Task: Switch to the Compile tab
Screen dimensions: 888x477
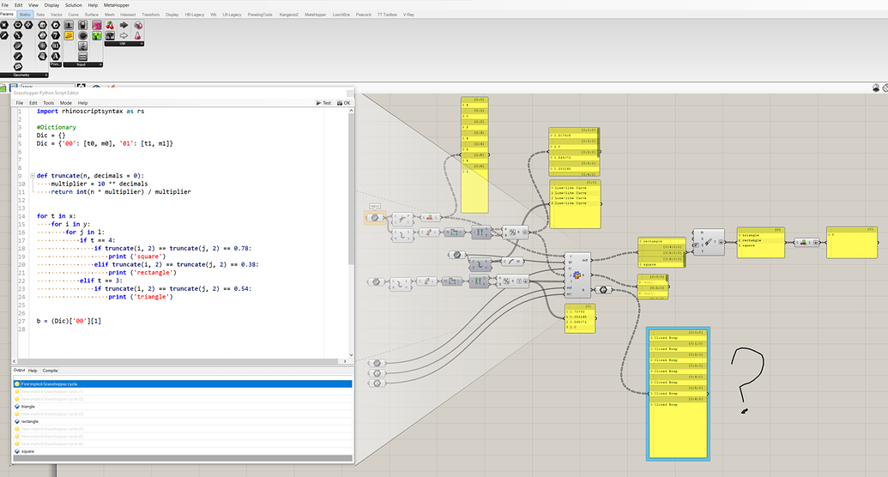Action: coord(50,370)
